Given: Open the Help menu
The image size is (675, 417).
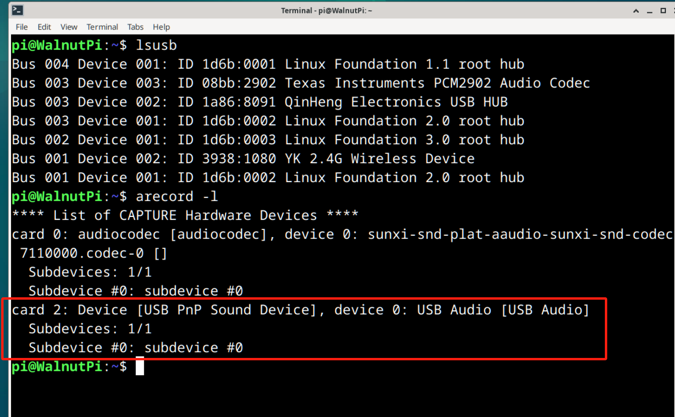Looking at the screenshot, I should (161, 27).
